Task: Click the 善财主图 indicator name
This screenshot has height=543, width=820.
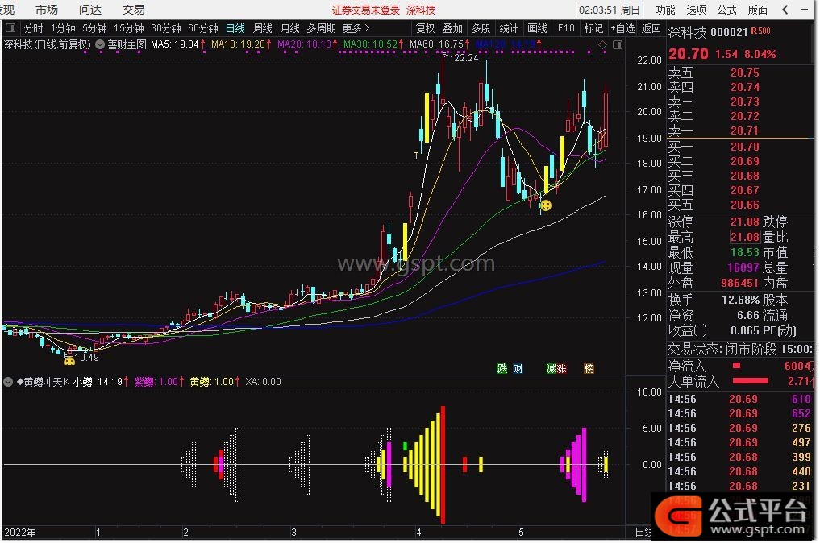Action: pos(127,45)
